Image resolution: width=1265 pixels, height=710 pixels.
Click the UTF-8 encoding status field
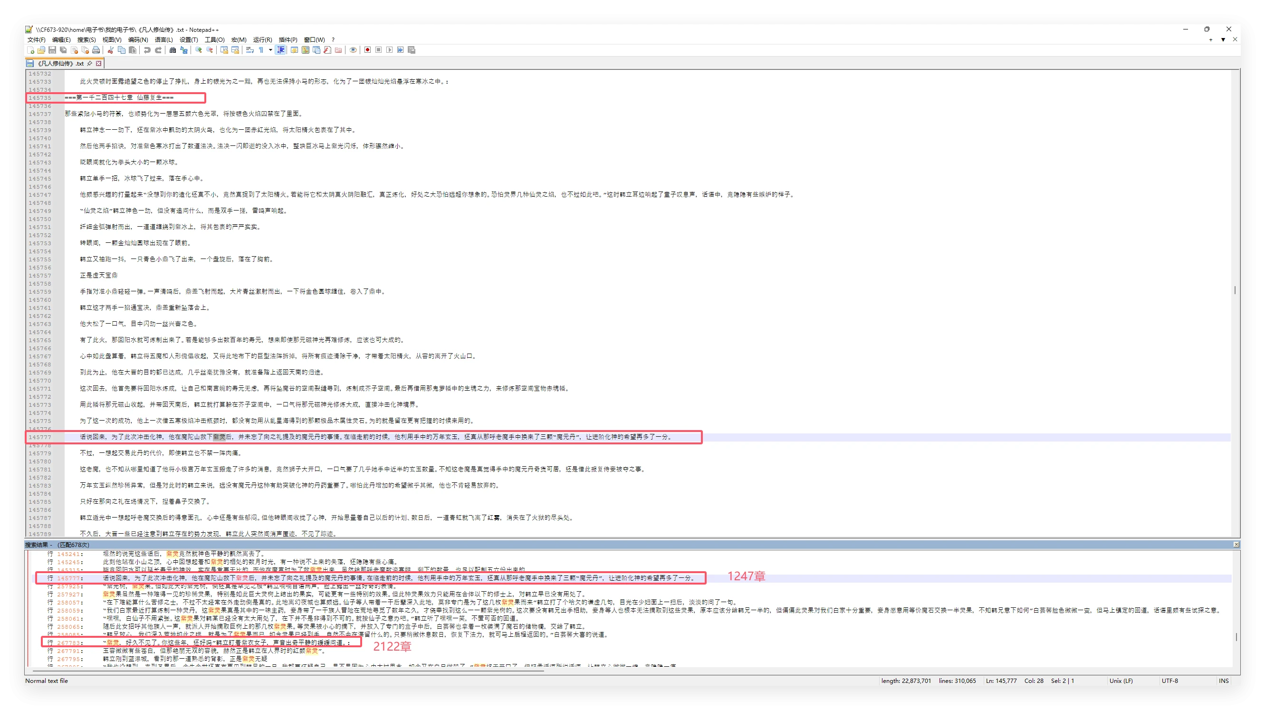[1170, 681]
